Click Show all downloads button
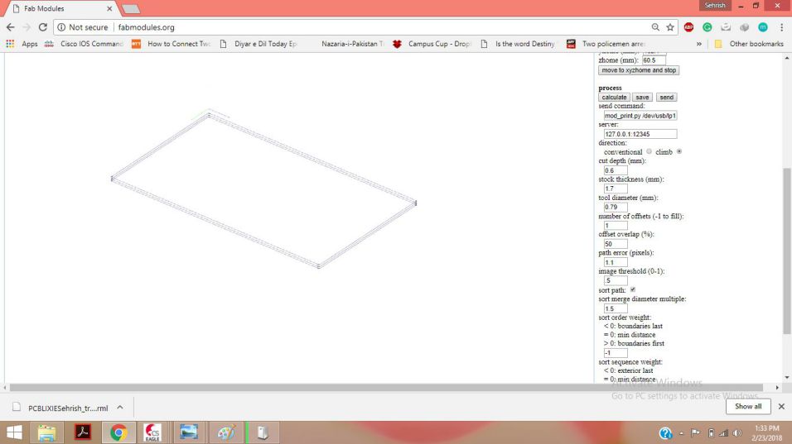792x444 pixels. point(748,406)
